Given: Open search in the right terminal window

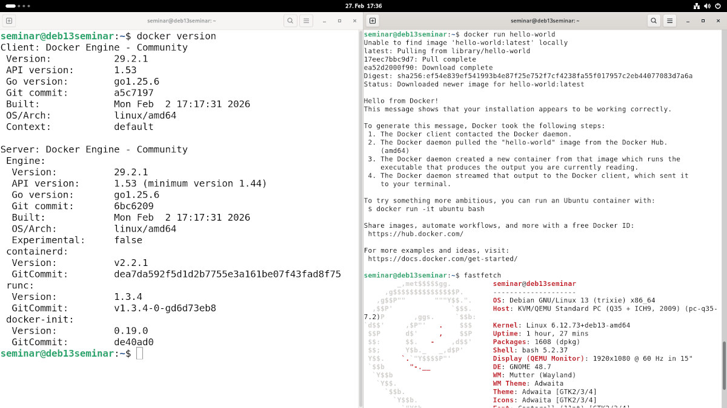Looking at the screenshot, I should pos(654,21).
